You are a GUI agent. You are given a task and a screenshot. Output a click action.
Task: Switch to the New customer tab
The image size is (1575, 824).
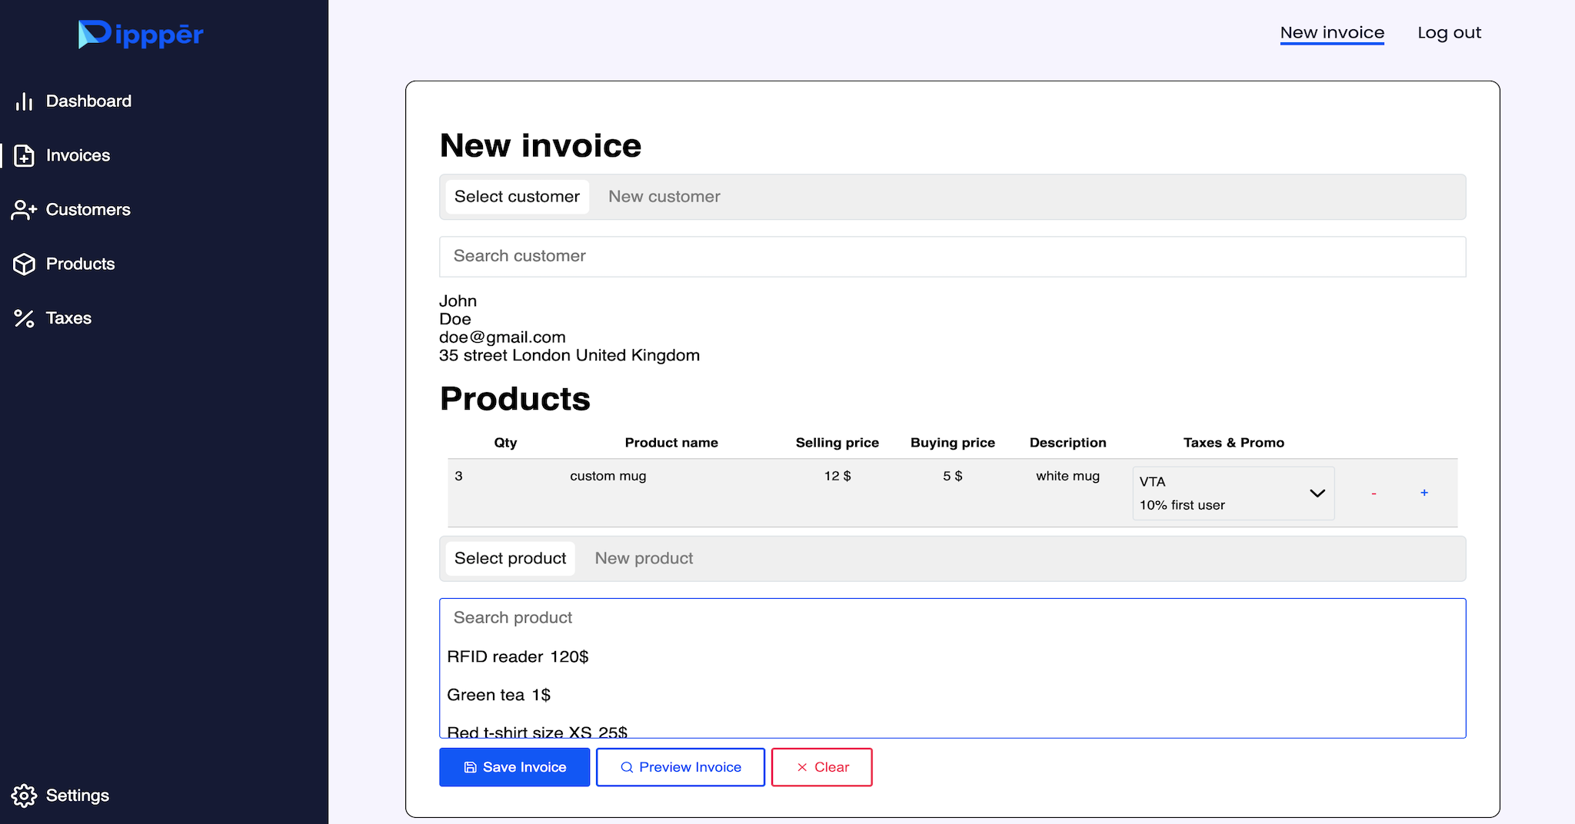tap(664, 197)
